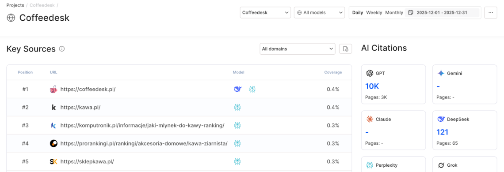
Task: Click the 0.3% coverage in prorankingi.pl row
Action: [333, 143]
